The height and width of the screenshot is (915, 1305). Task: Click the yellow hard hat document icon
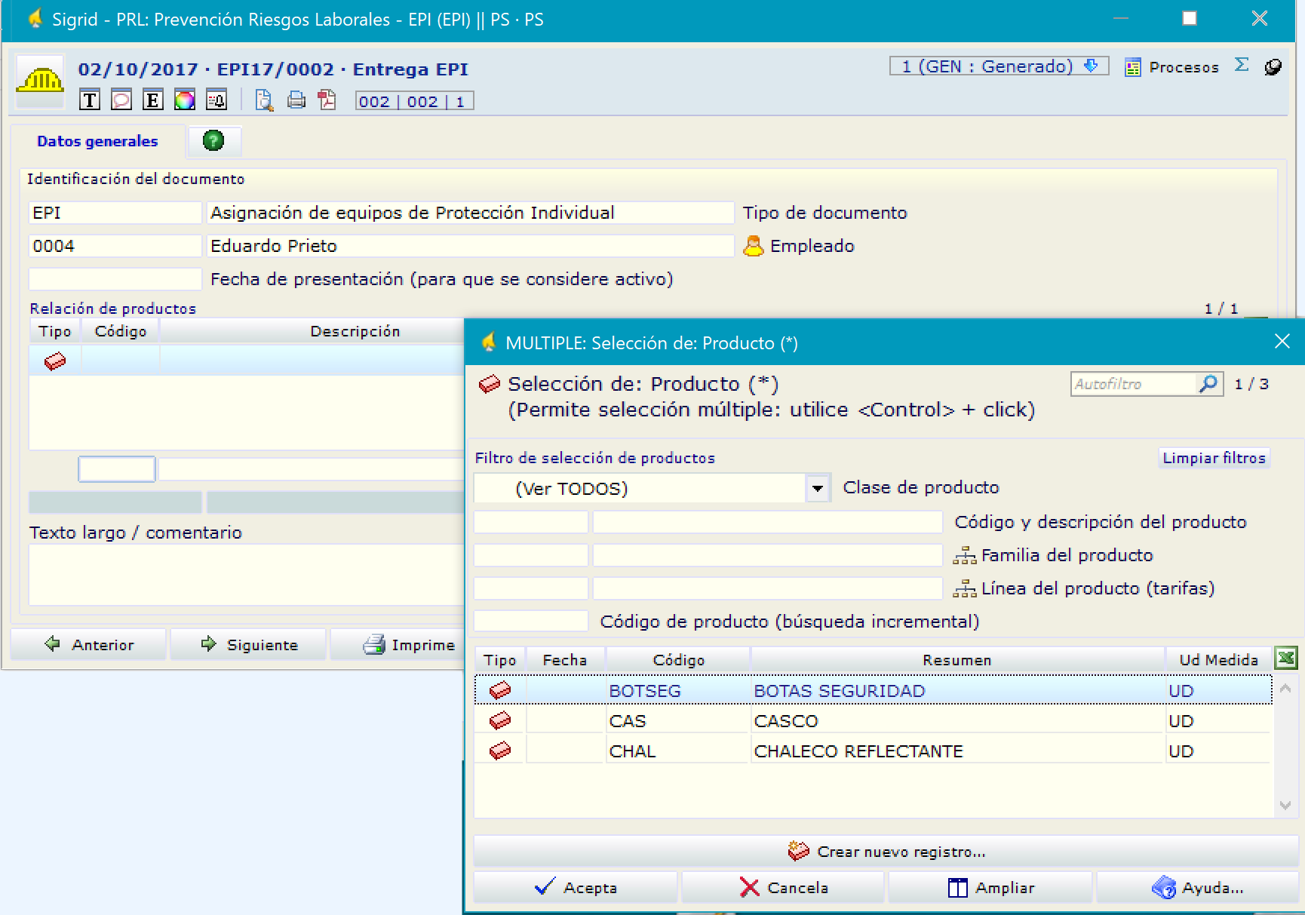click(x=40, y=80)
